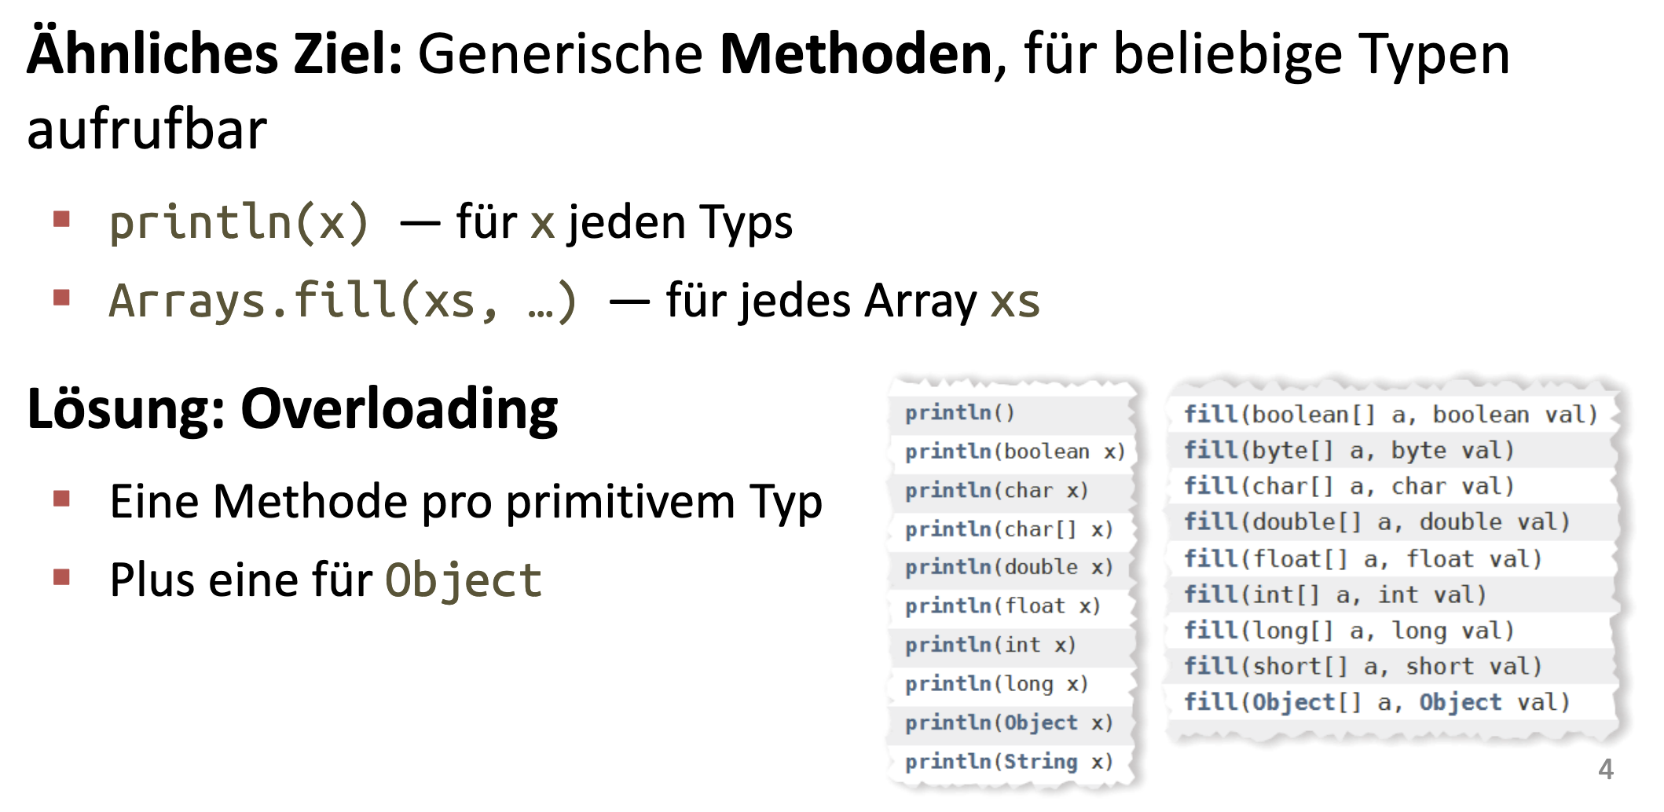Select fill(byte[] a, byte val) row
Viewport: 1664px width, 812px height.
1348,451
